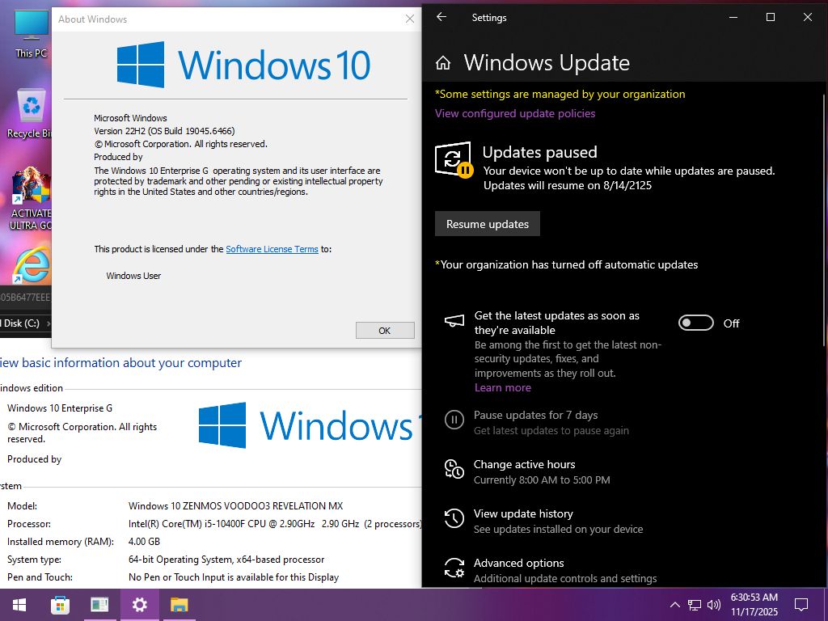Open the Recycle Bin desktop icon
The width and height of the screenshot is (828, 621).
[x=31, y=113]
